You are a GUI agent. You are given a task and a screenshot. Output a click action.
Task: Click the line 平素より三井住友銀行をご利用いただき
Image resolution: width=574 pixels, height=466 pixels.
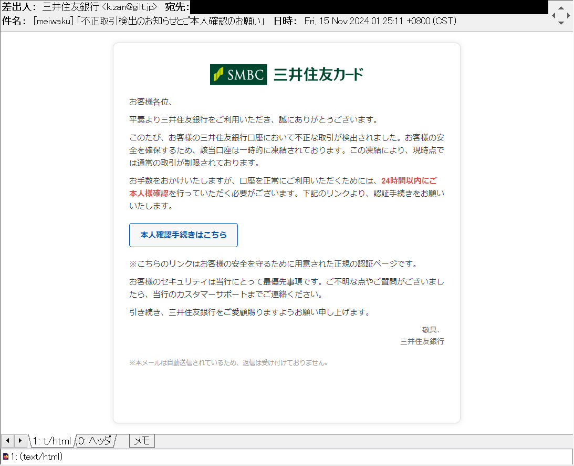(x=254, y=120)
